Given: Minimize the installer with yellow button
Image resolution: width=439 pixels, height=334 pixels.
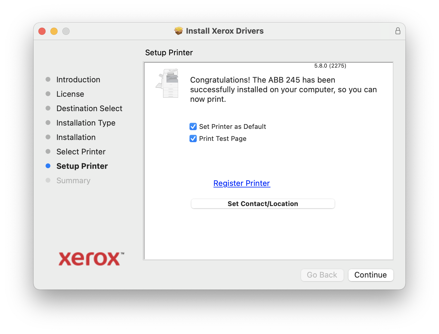Looking at the screenshot, I should click(x=54, y=31).
